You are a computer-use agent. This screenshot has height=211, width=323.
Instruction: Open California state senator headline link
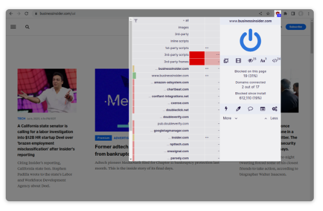[46, 140]
